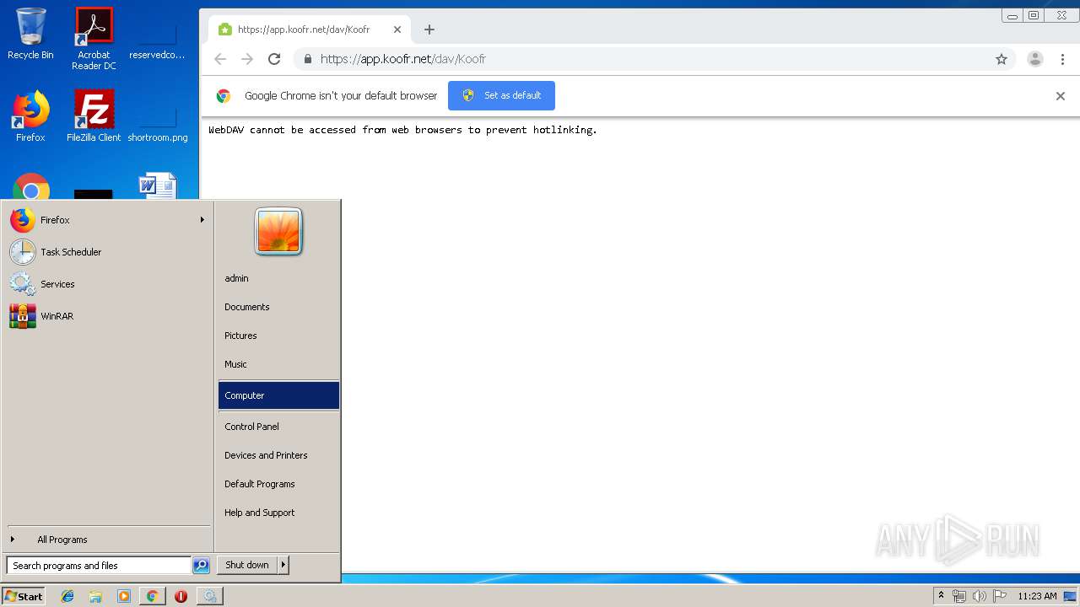Image resolution: width=1080 pixels, height=607 pixels.
Task: Open a new Chrome tab
Action: click(x=429, y=30)
